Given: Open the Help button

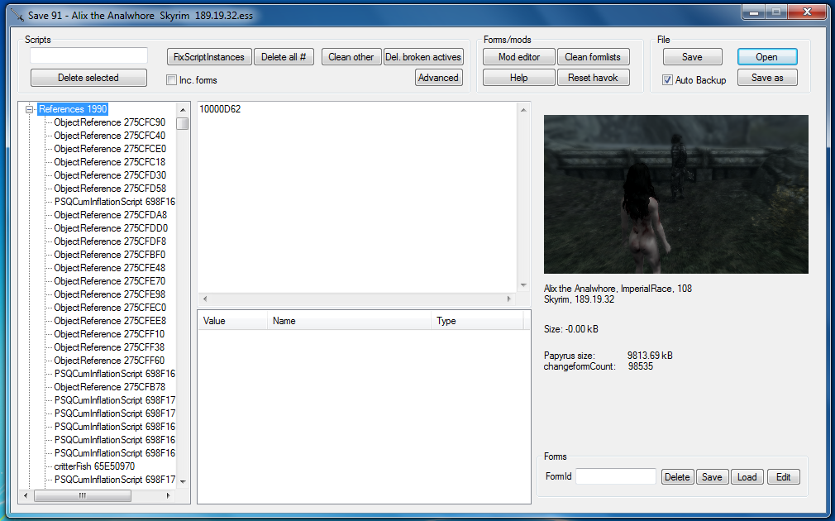Looking at the screenshot, I should click(518, 78).
